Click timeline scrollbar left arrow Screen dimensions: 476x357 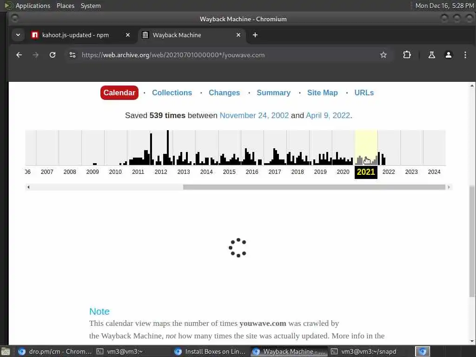pyautogui.click(x=28, y=187)
